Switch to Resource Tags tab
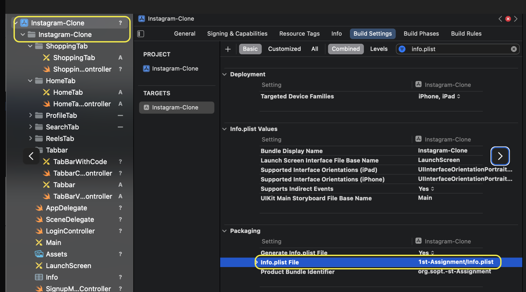The image size is (526, 292). pyautogui.click(x=299, y=34)
